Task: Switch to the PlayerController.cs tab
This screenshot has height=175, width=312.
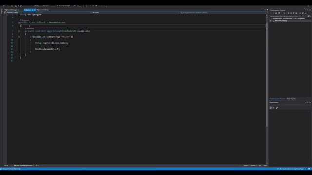Action: [42, 10]
